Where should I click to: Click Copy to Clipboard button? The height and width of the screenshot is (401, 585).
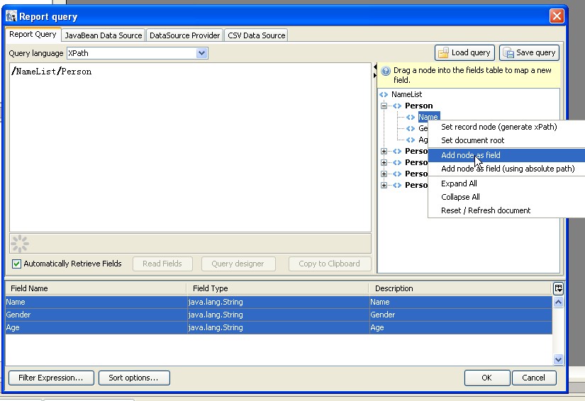[x=330, y=264]
